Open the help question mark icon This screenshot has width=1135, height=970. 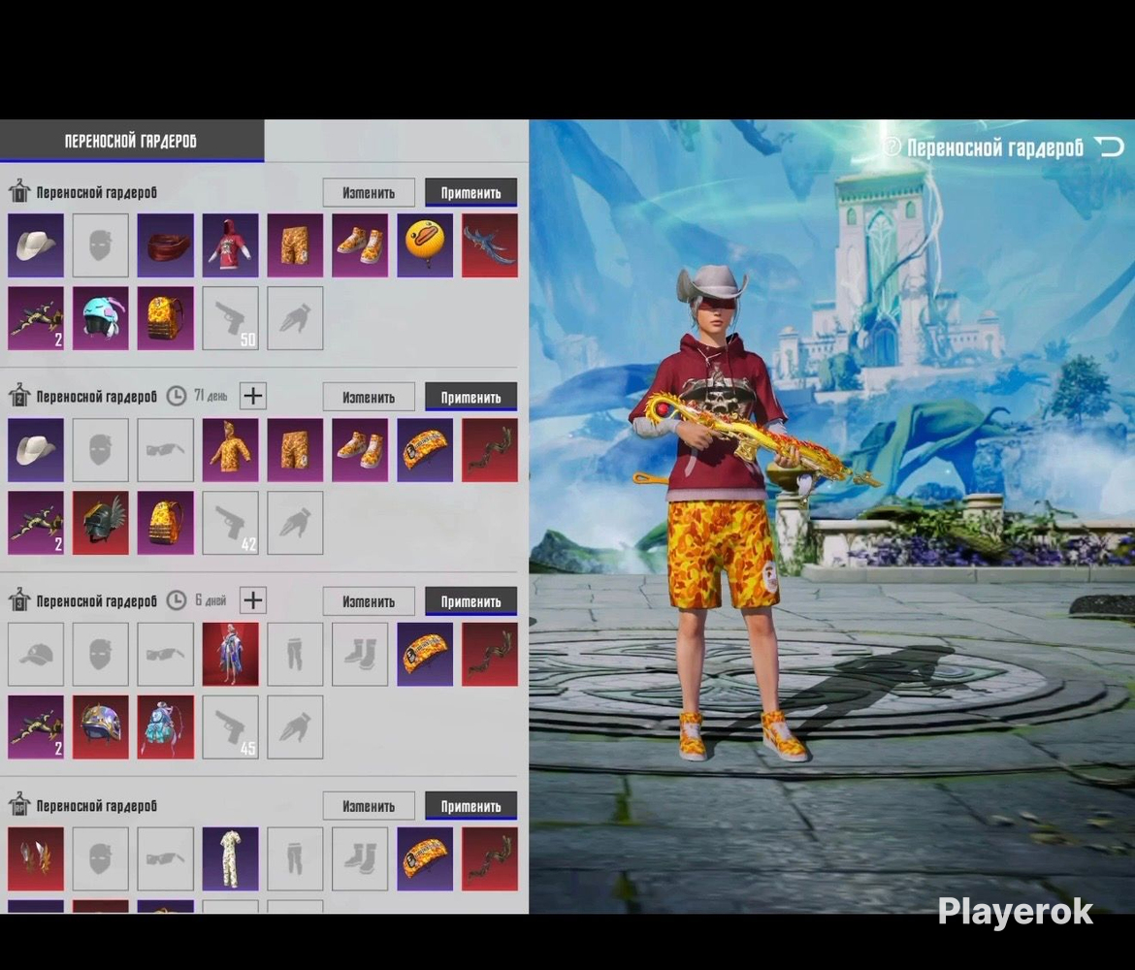coord(892,147)
